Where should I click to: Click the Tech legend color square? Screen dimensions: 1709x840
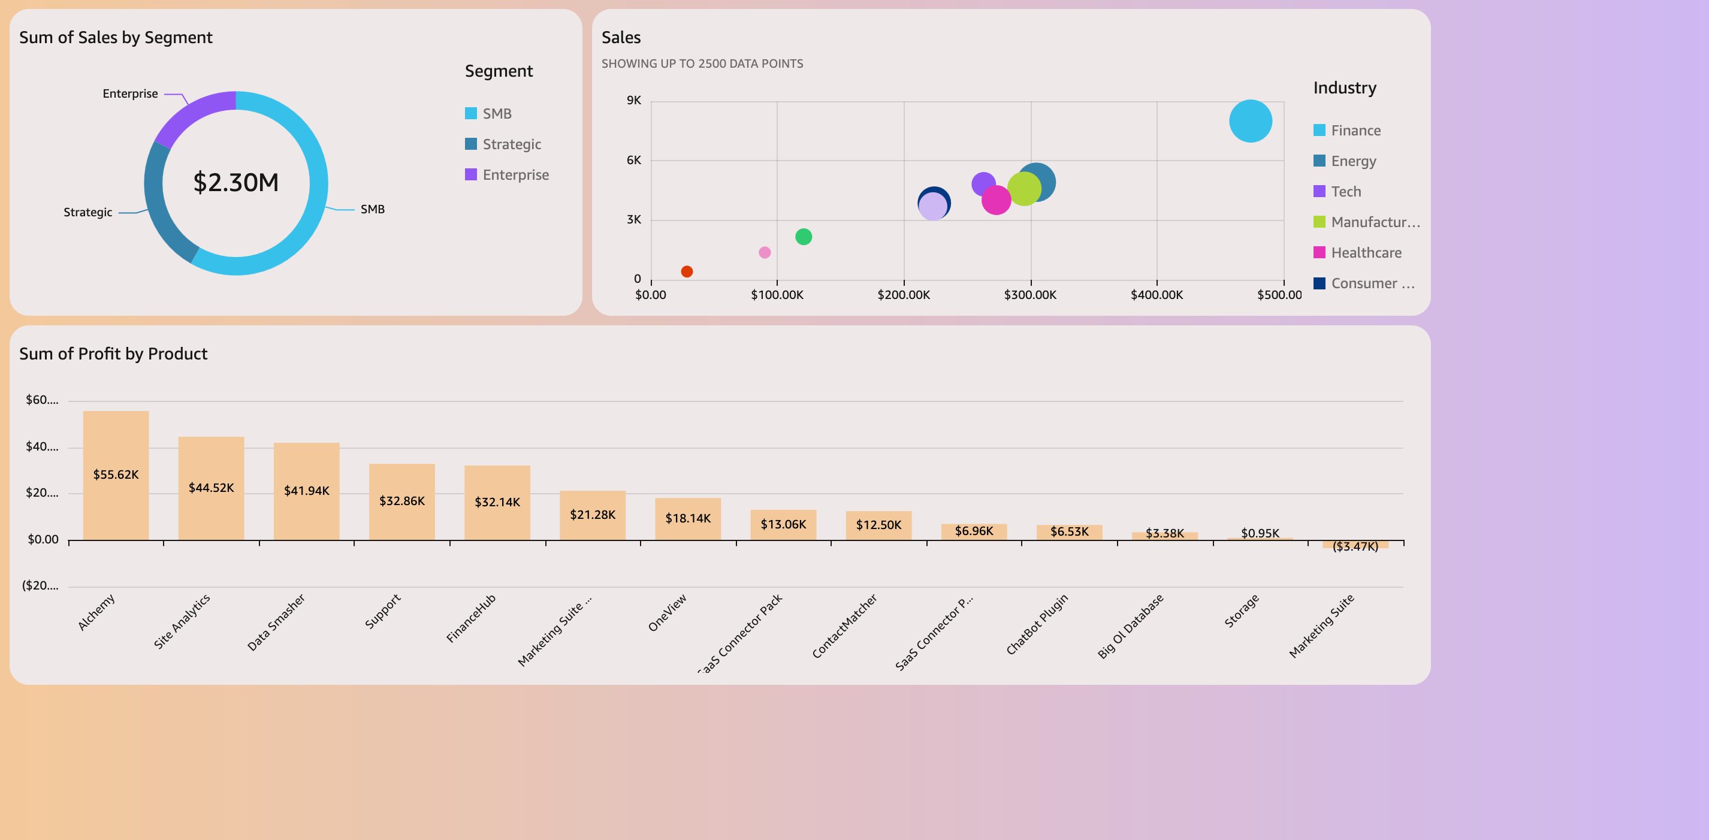tap(1319, 192)
